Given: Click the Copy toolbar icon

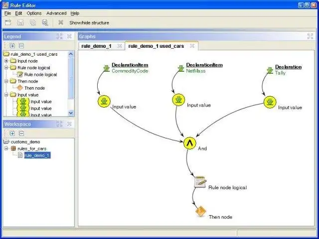Looking at the screenshot, I should click(x=33, y=22).
